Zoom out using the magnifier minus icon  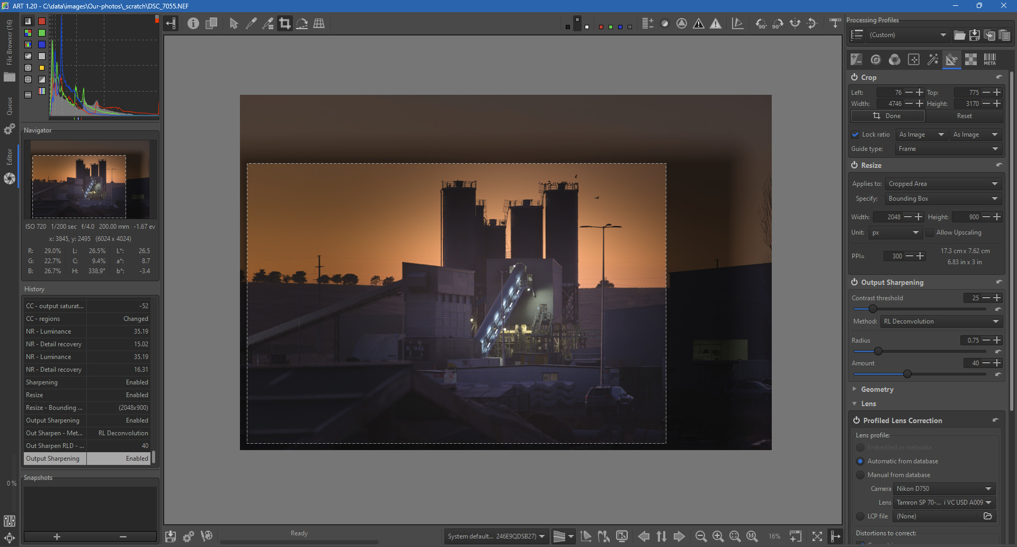701,536
